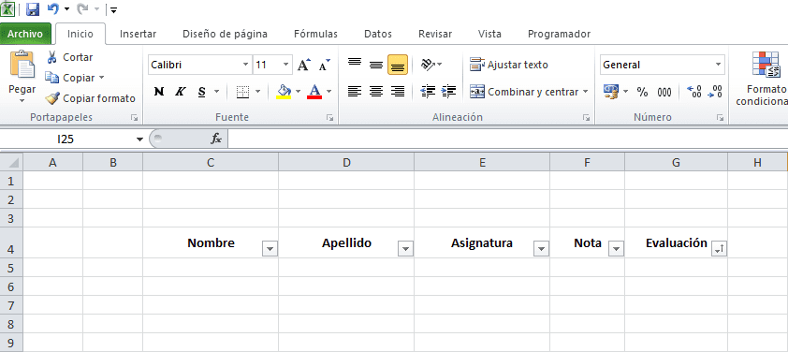Click the Pegar clipboard icon
The image size is (788, 352).
(x=22, y=65)
